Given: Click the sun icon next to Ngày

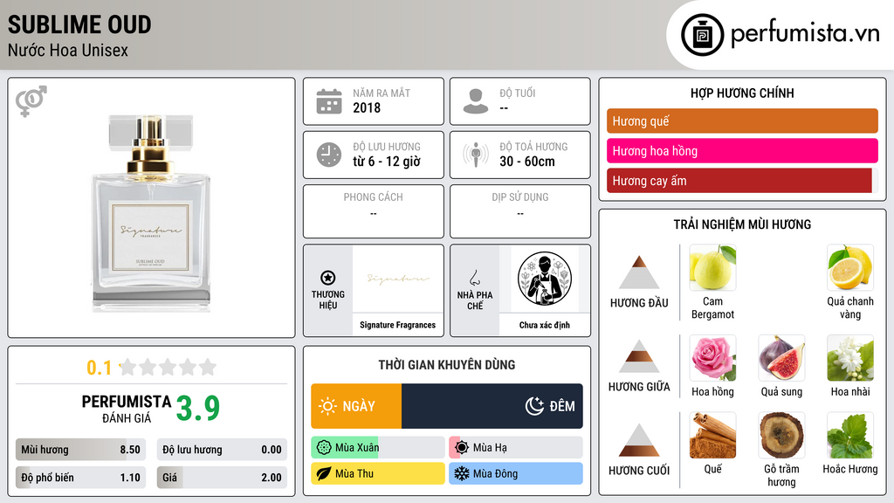Looking at the screenshot, I should [327, 406].
